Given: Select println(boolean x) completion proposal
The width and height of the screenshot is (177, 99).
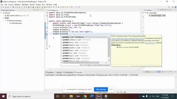Looking at the screenshot, I should point(84,40).
